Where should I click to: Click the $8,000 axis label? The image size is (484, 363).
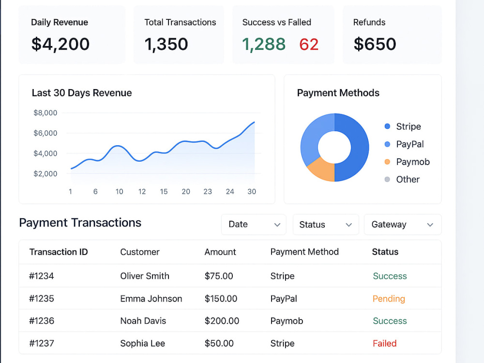point(45,113)
